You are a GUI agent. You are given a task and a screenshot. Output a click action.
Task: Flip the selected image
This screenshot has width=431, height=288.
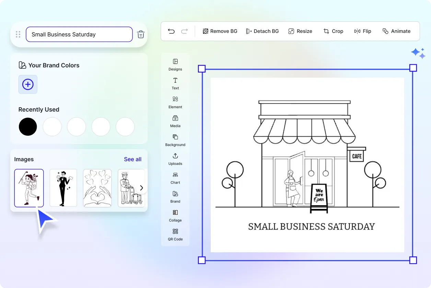(x=362, y=31)
